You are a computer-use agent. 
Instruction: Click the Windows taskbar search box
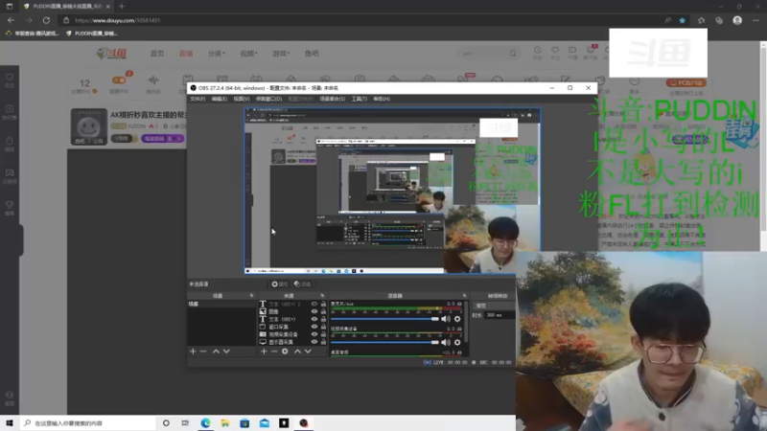[88, 423]
